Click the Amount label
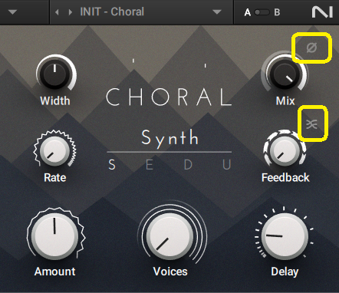The height and width of the screenshot is (293, 339). (55, 272)
